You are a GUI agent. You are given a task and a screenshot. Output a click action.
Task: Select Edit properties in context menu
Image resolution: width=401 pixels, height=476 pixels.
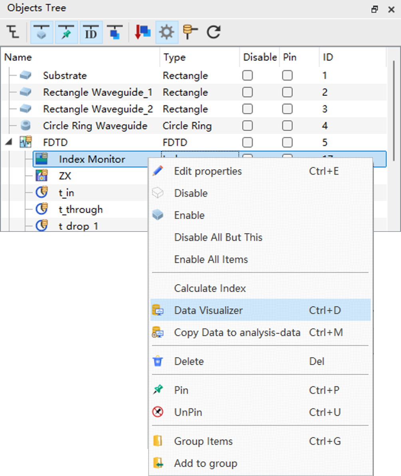pyautogui.click(x=208, y=171)
